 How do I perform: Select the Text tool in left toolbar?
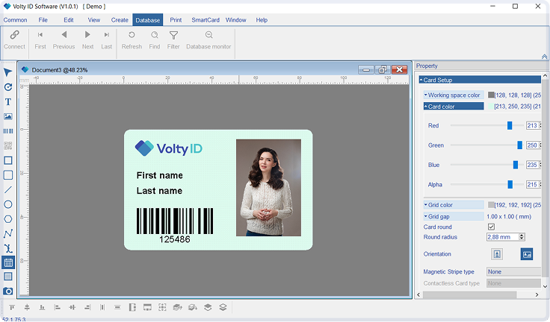8,102
